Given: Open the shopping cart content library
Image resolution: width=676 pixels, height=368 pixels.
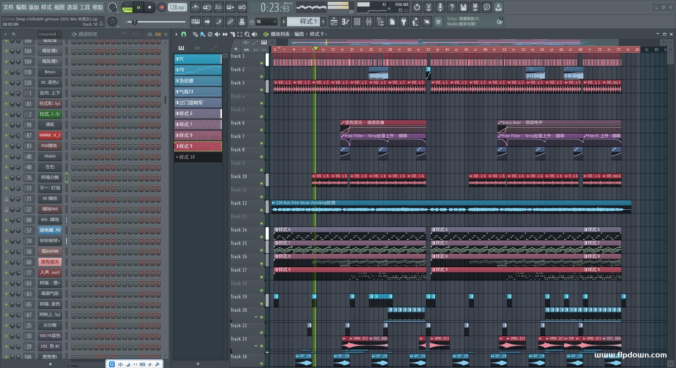Looking at the screenshot, I should tap(438, 22).
